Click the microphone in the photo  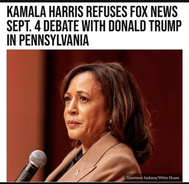click(32, 166)
